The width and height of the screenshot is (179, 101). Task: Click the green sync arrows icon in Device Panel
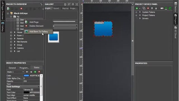(170, 8)
